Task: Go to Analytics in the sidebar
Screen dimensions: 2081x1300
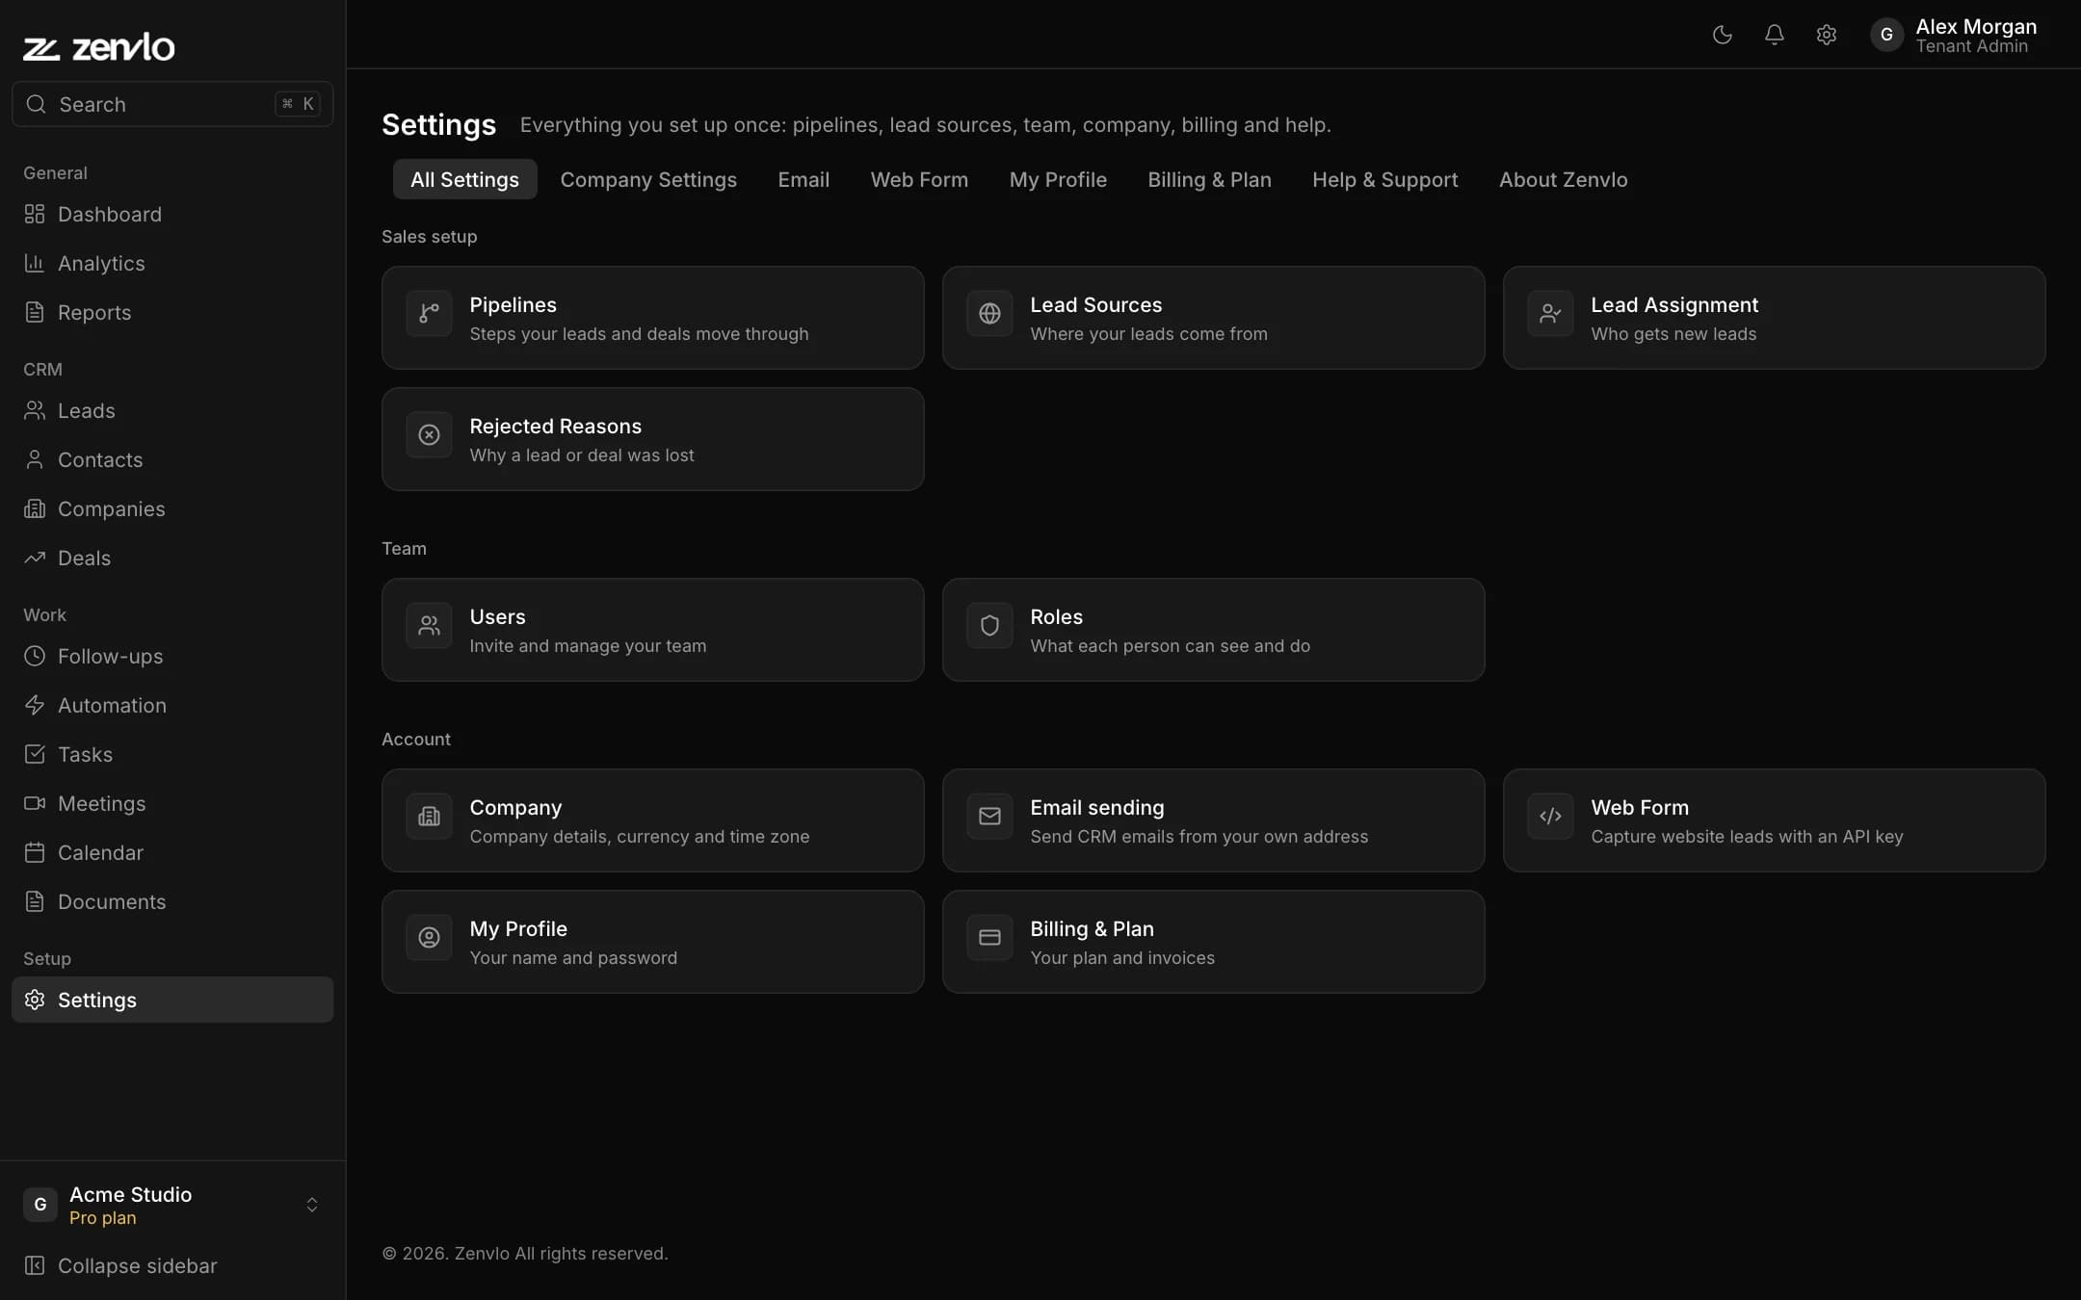Action: pos(172,263)
